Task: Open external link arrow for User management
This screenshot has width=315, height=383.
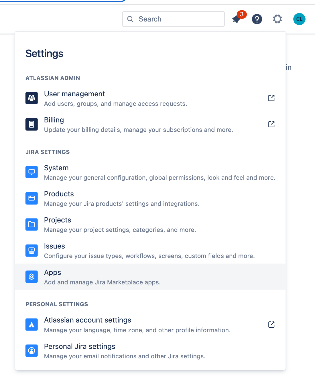Action: pos(271,98)
